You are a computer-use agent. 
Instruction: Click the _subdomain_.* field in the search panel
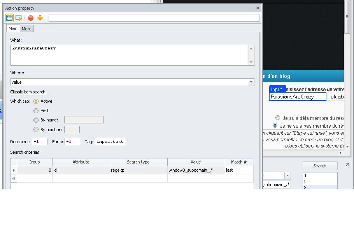pos(277,185)
